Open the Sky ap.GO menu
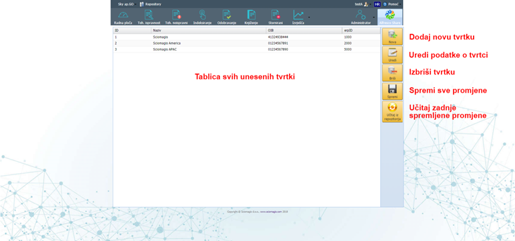 click(127, 4)
